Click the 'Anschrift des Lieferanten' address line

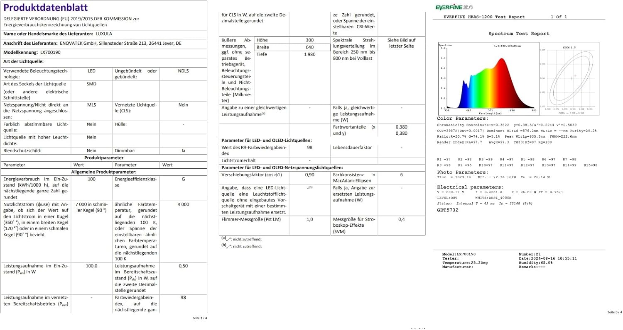[x=92, y=43]
